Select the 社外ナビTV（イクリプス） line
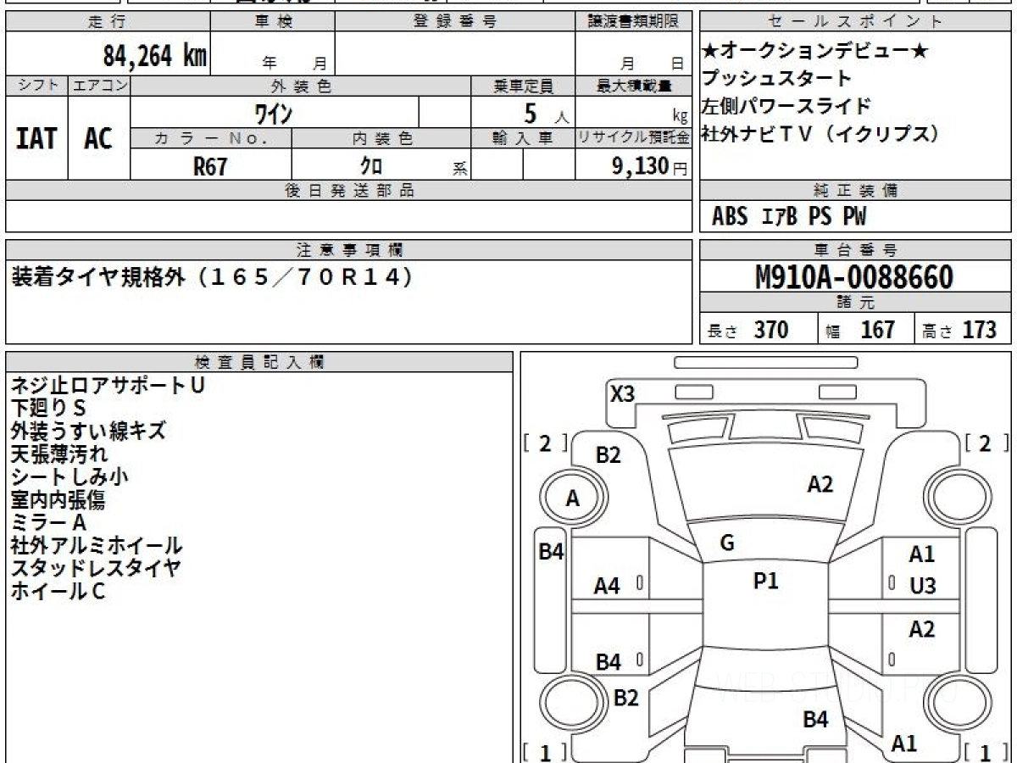Viewport: 1017px width, 763px height. pyautogui.click(x=820, y=134)
